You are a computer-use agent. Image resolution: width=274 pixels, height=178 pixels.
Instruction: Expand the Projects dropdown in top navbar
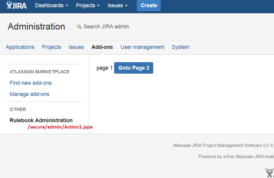tap(88, 5)
